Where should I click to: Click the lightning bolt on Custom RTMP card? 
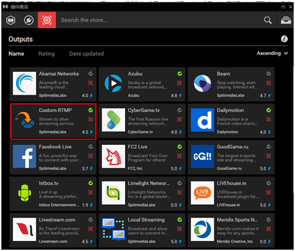pyautogui.click(x=91, y=132)
